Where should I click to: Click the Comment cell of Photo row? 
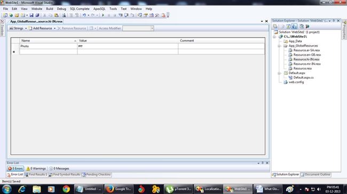click(222, 46)
